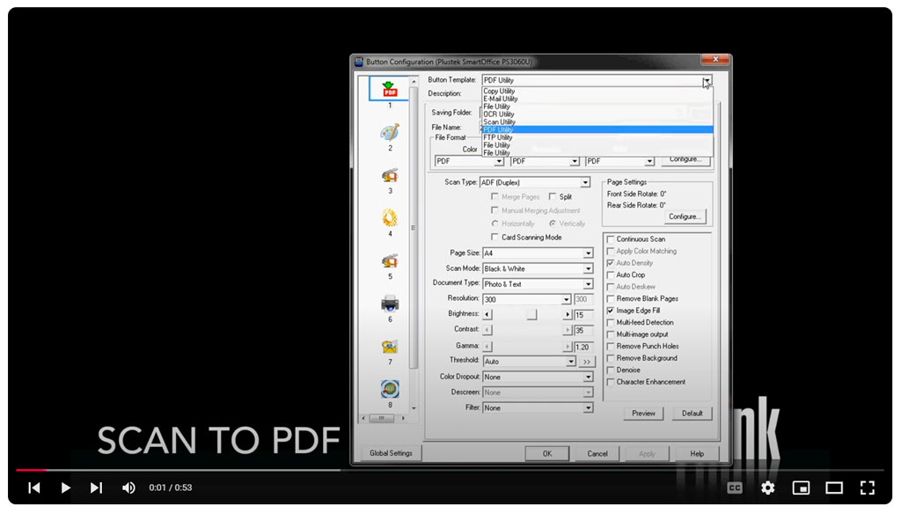Uncheck Image Edge Fill

pos(611,311)
